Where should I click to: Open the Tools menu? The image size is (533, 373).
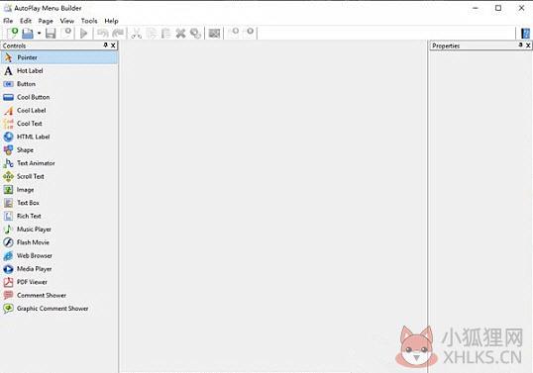click(x=89, y=21)
